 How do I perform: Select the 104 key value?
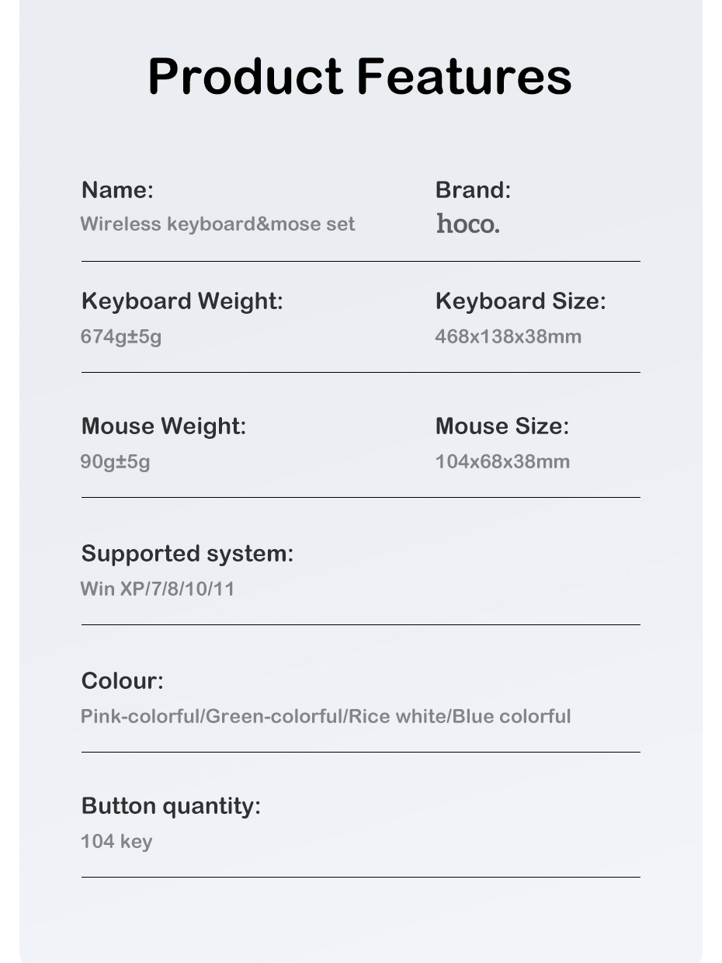pyautogui.click(x=116, y=841)
